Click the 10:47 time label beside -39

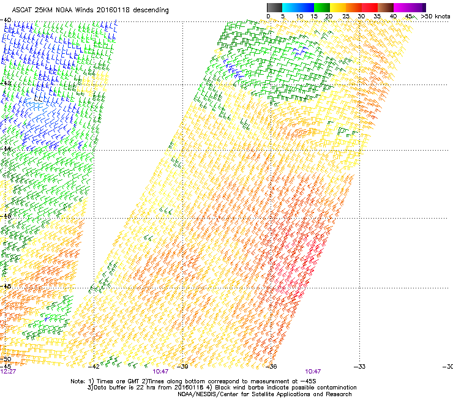[x=160, y=372]
